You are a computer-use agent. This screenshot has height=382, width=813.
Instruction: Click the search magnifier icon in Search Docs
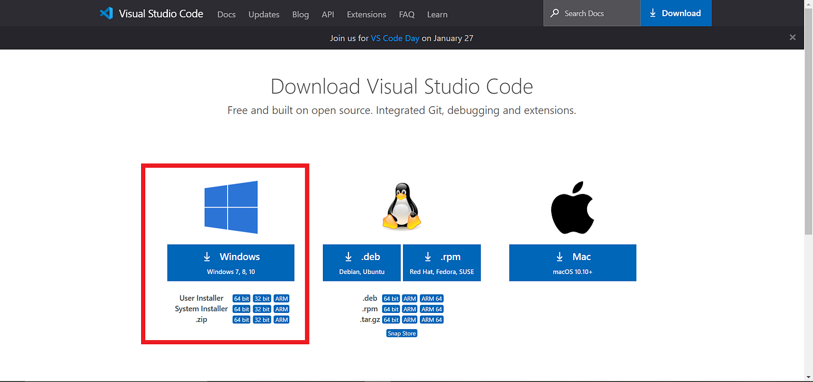pos(555,13)
